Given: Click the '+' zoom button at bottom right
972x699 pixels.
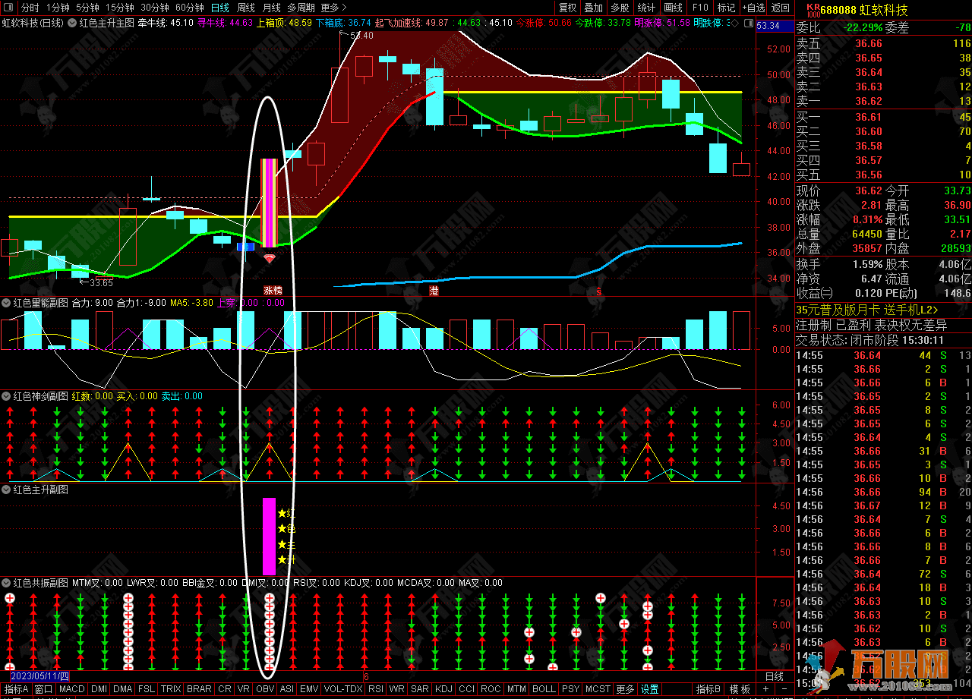Looking at the screenshot, I should 765,689.
